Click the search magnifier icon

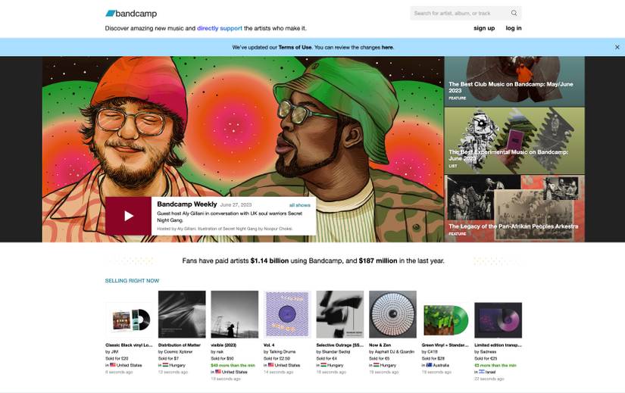pyautogui.click(x=514, y=13)
